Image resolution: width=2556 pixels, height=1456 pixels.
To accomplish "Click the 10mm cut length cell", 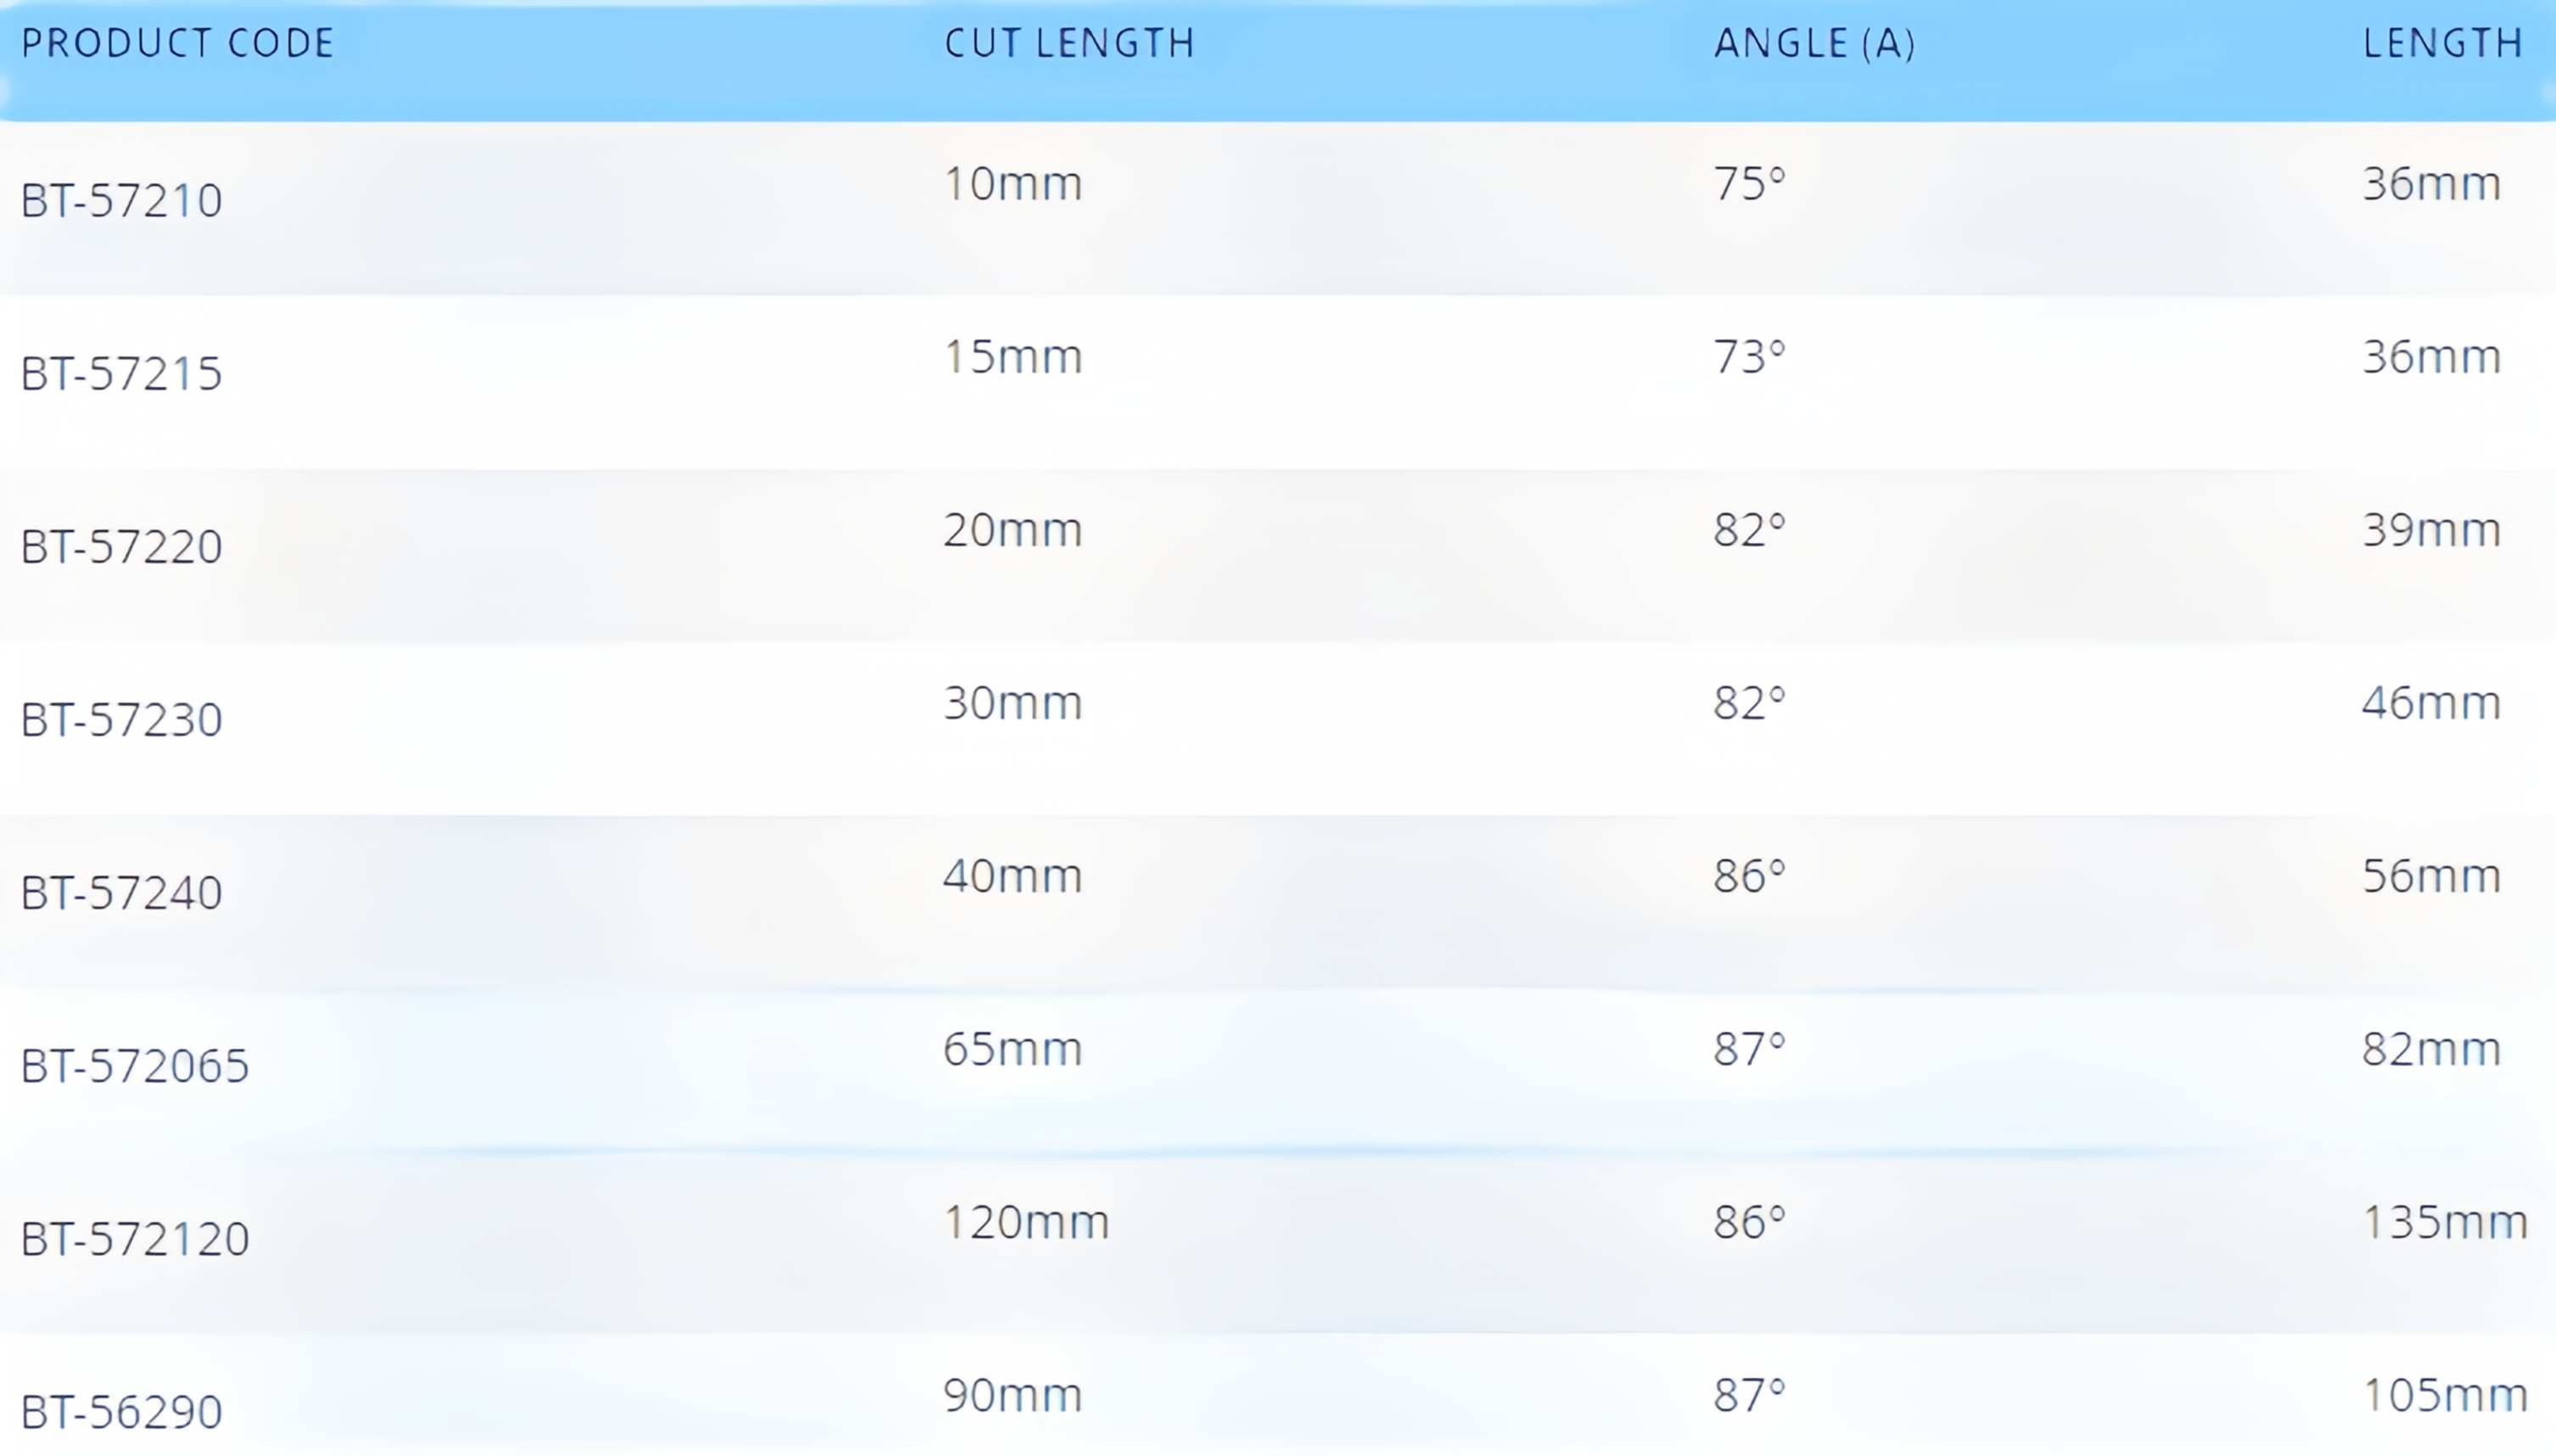I will [1012, 183].
